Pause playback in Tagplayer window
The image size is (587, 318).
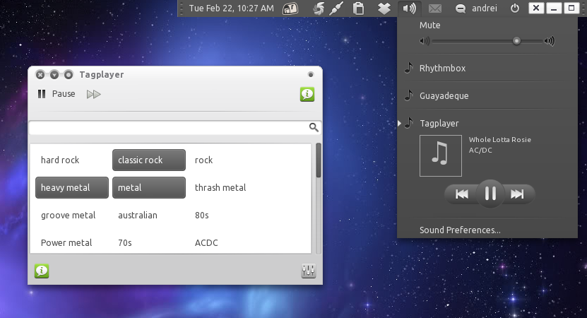[57, 94]
